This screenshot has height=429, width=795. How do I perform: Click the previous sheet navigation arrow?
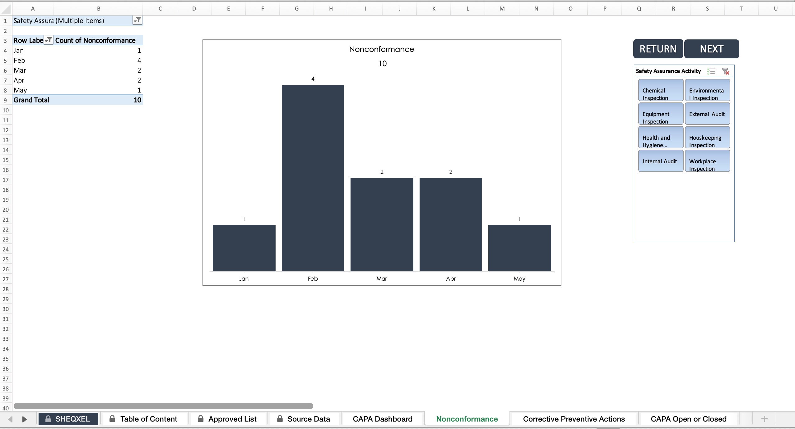[x=10, y=419]
